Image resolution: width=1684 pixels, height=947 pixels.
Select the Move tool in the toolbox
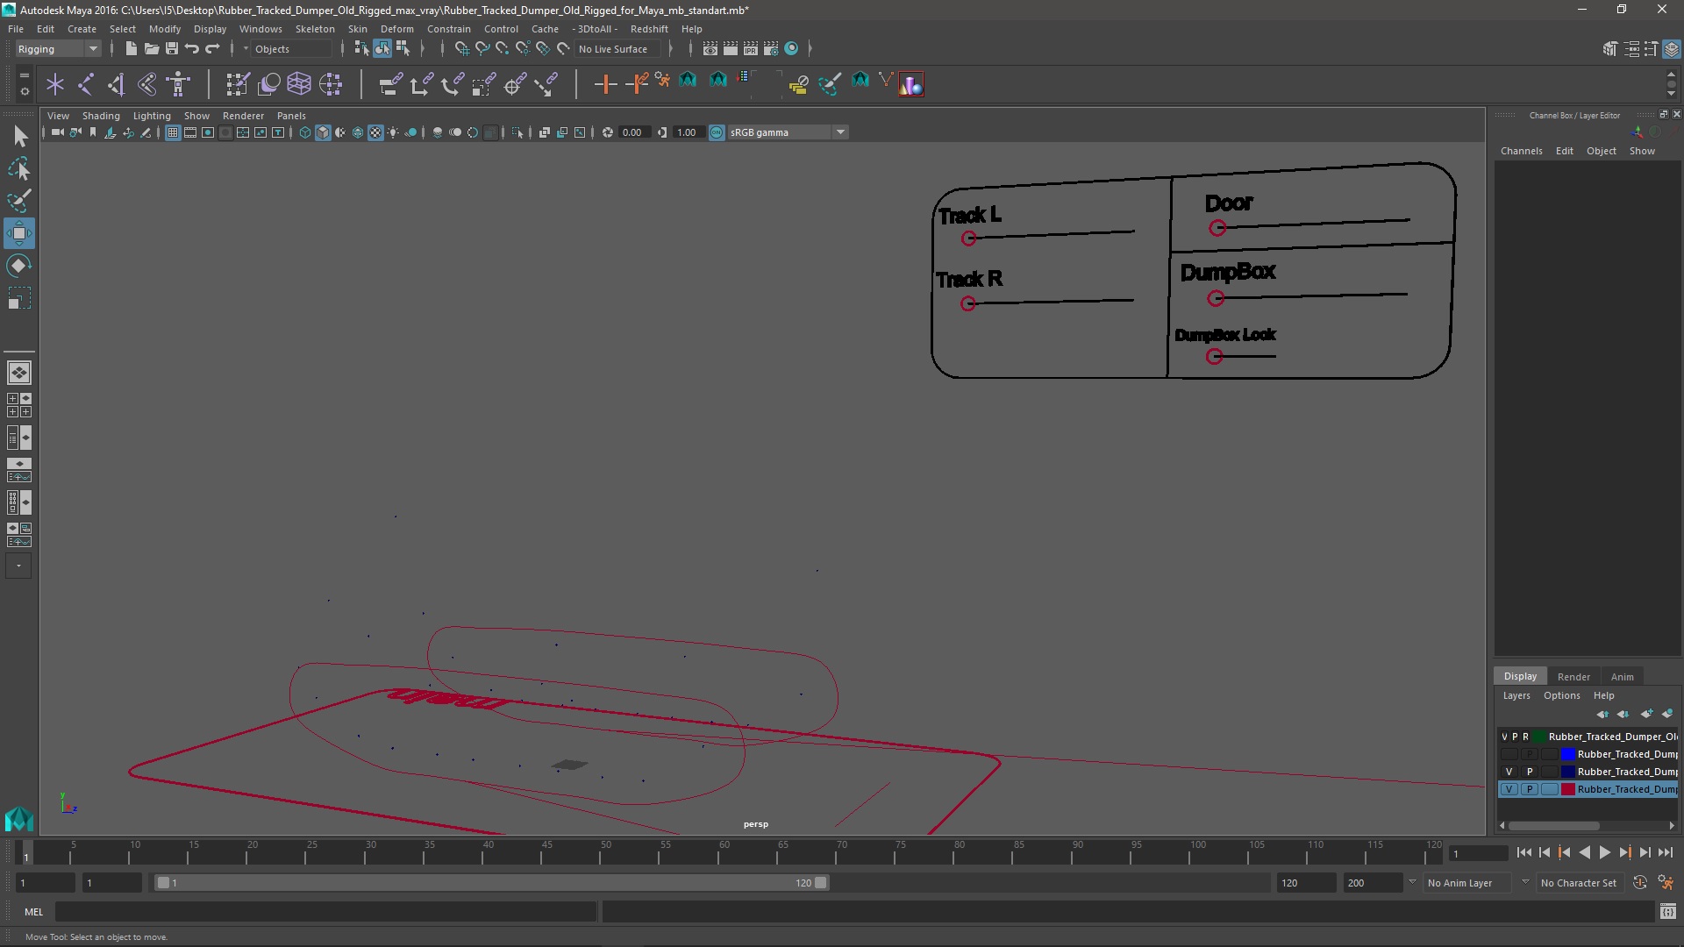[x=19, y=233]
